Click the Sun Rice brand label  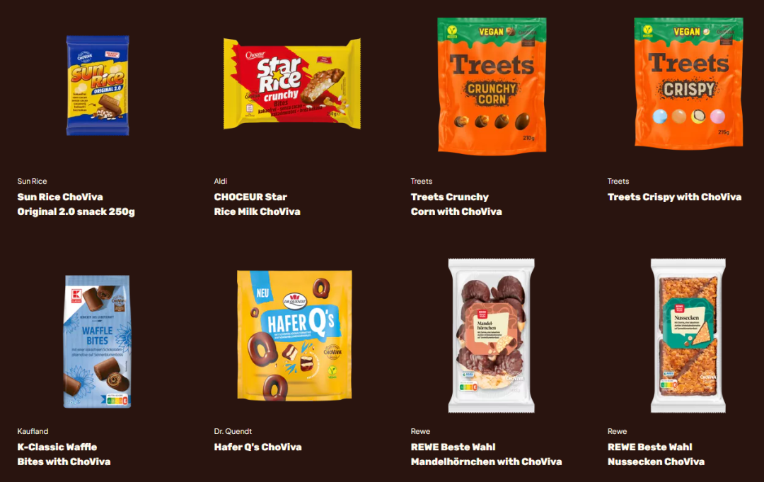32,181
